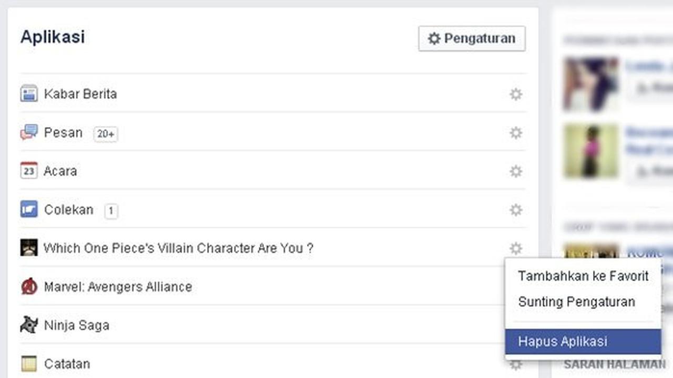Choose Hapus Aplikasi in context menu

pyautogui.click(x=583, y=341)
